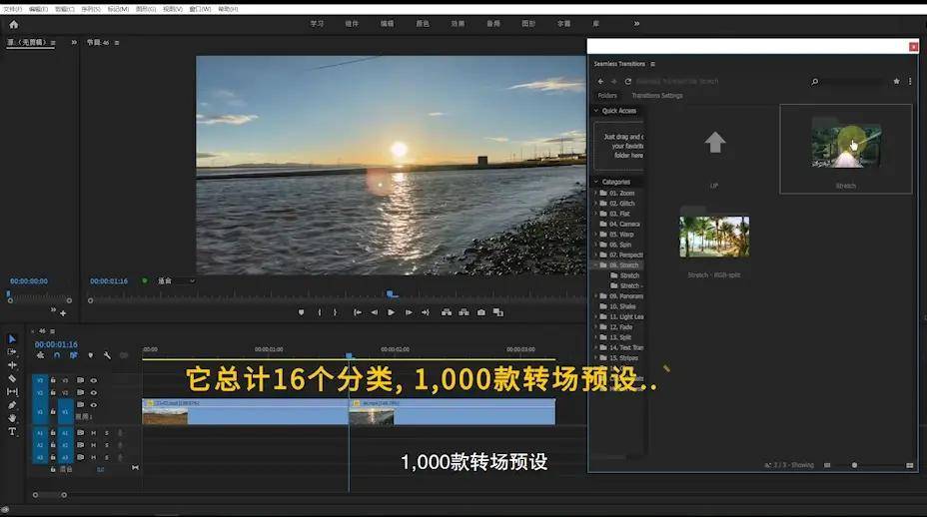The height and width of the screenshot is (517, 927).
Task: Select the Selection arrow tool
Action: click(12, 338)
